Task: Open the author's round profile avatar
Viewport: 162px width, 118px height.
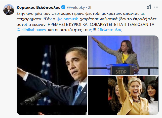Action: [x=9, y=10]
